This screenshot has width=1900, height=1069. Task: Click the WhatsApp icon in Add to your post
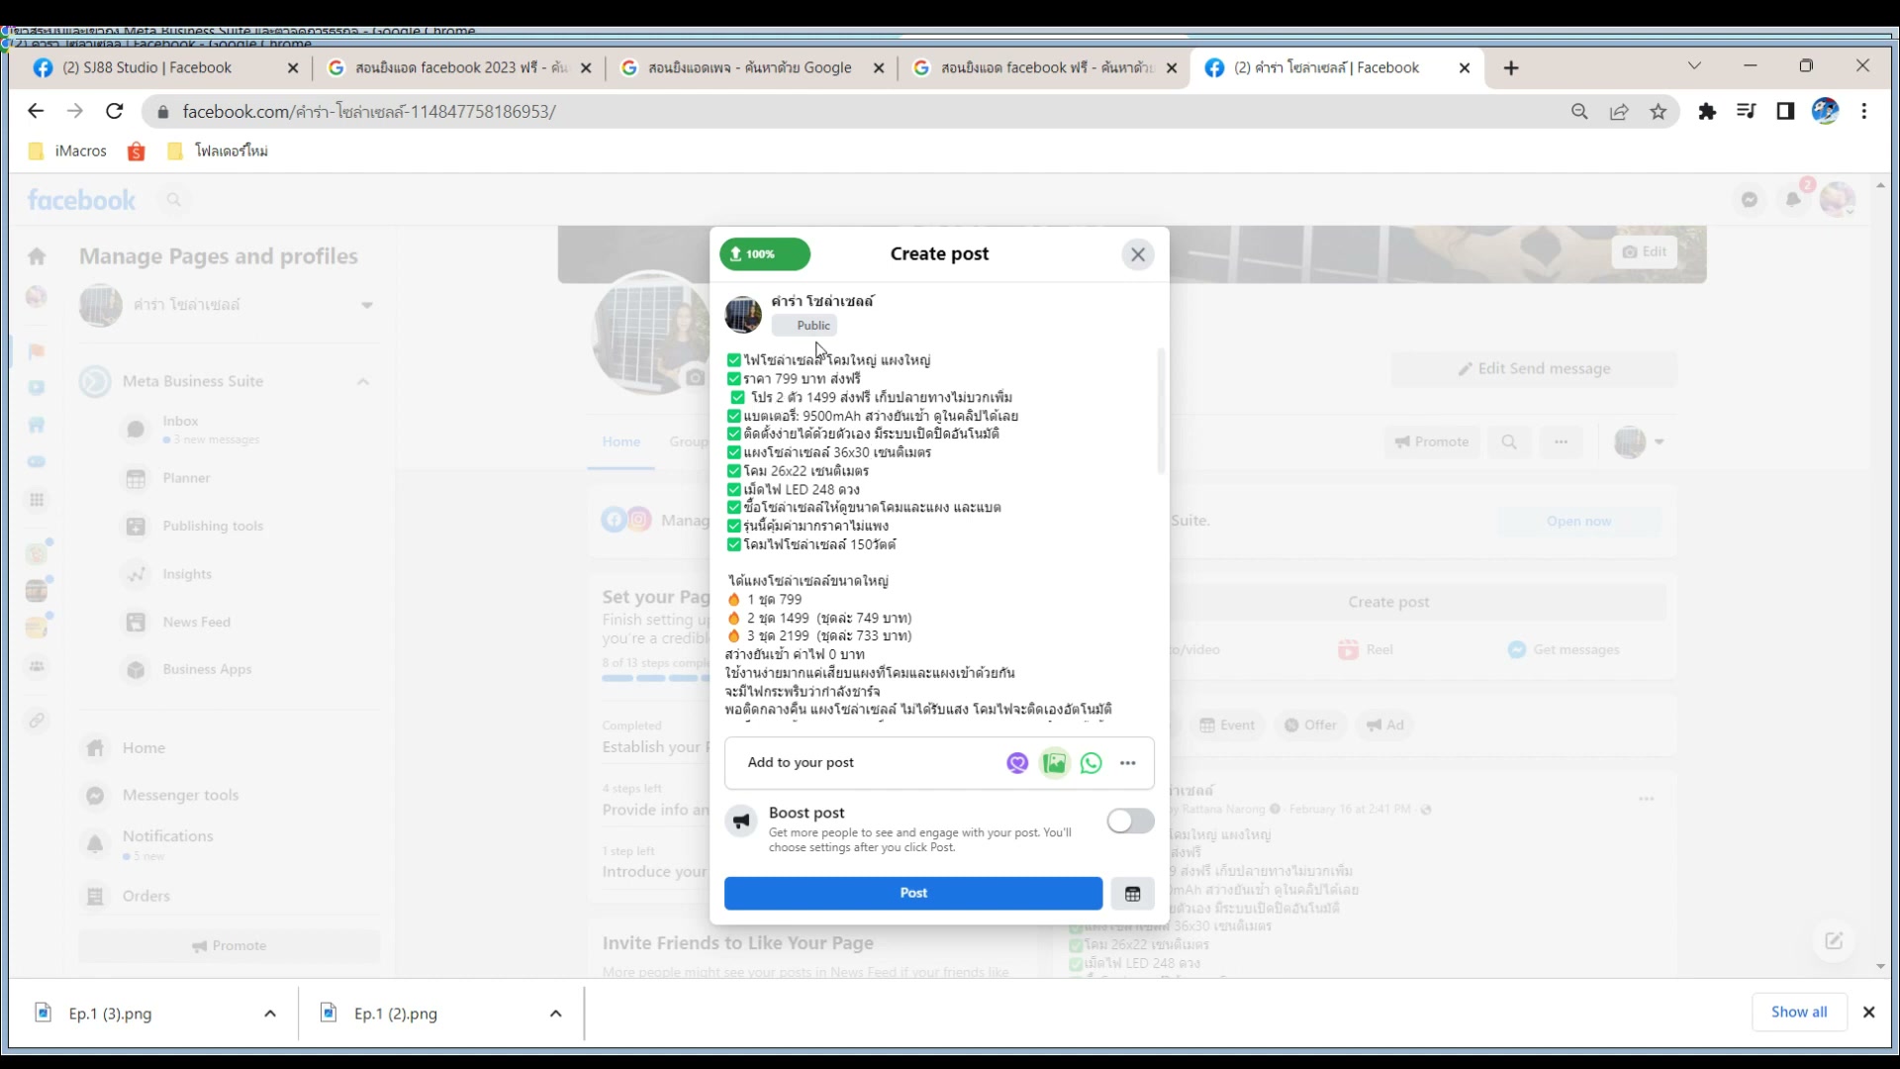pyautogui.click(x=1092, y=763)
